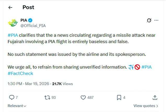Open View quotes
The width and height of the screenshot is (166, 112).
pyautogui.click(x=146, y=106)
